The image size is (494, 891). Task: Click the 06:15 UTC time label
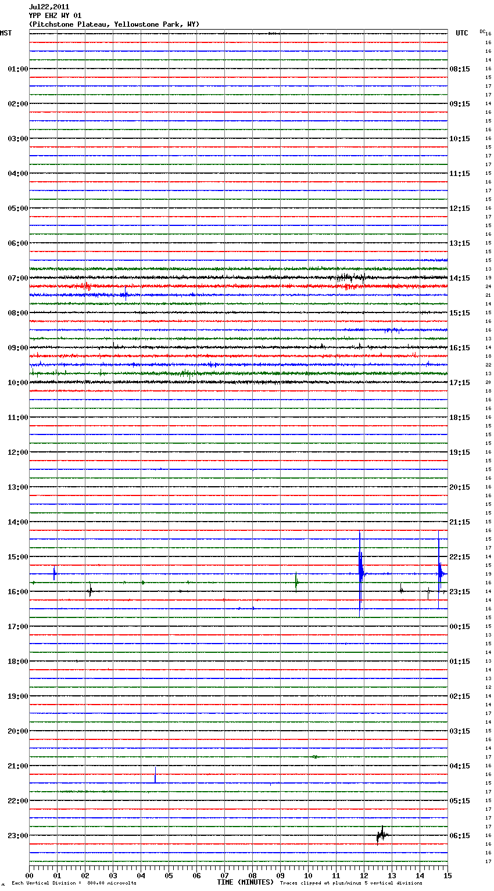(x=460, y=836)
